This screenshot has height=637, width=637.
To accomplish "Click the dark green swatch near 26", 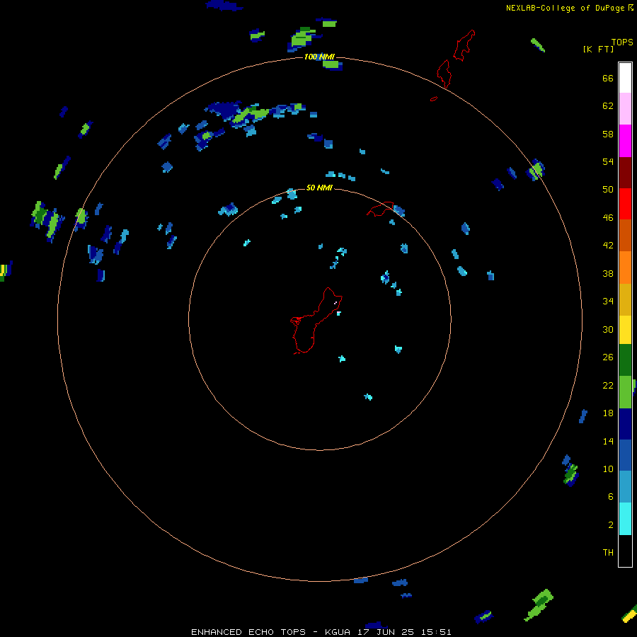I will pos(625,360).
